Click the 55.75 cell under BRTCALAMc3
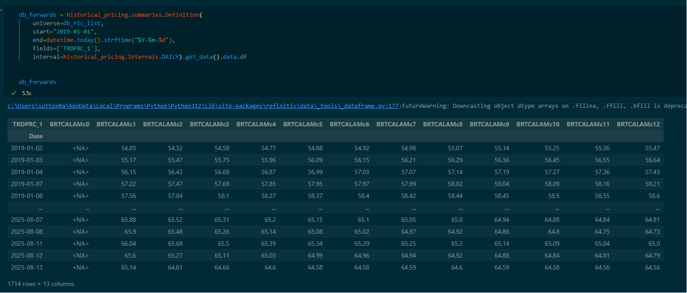 pos(222,160)
